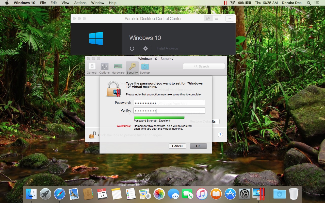Open Contacts from the Dock
Image resolution: width=325 pixels, height=203 pixels.
[88, 194]
